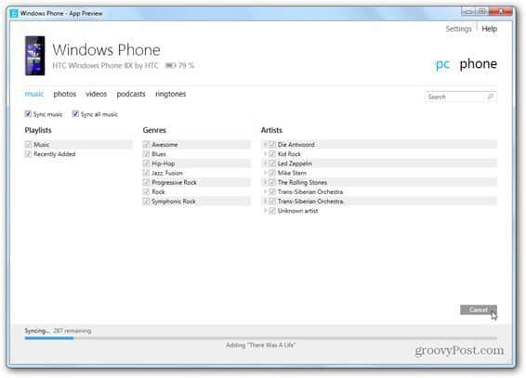Toggle the Sync music checkbox
This screenshot has width=526, height=378.
click(x=28, y=114)
